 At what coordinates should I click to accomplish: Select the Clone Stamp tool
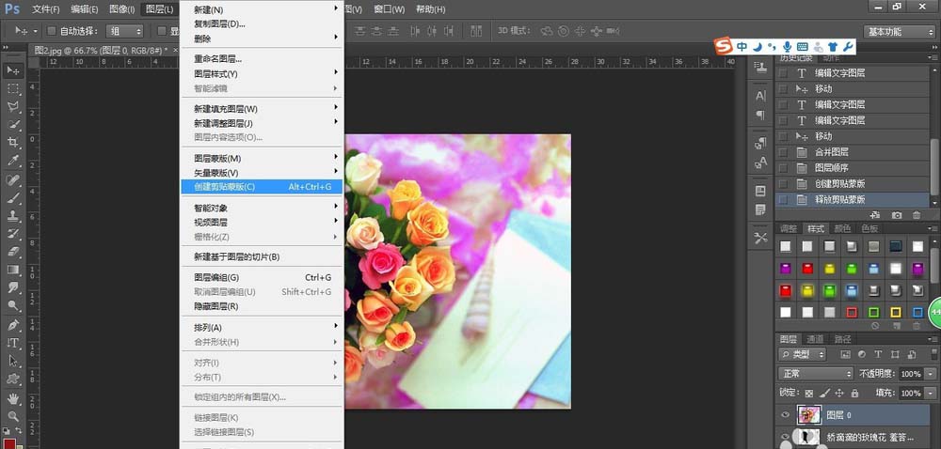pyautogui.click(x=13, y=215)
